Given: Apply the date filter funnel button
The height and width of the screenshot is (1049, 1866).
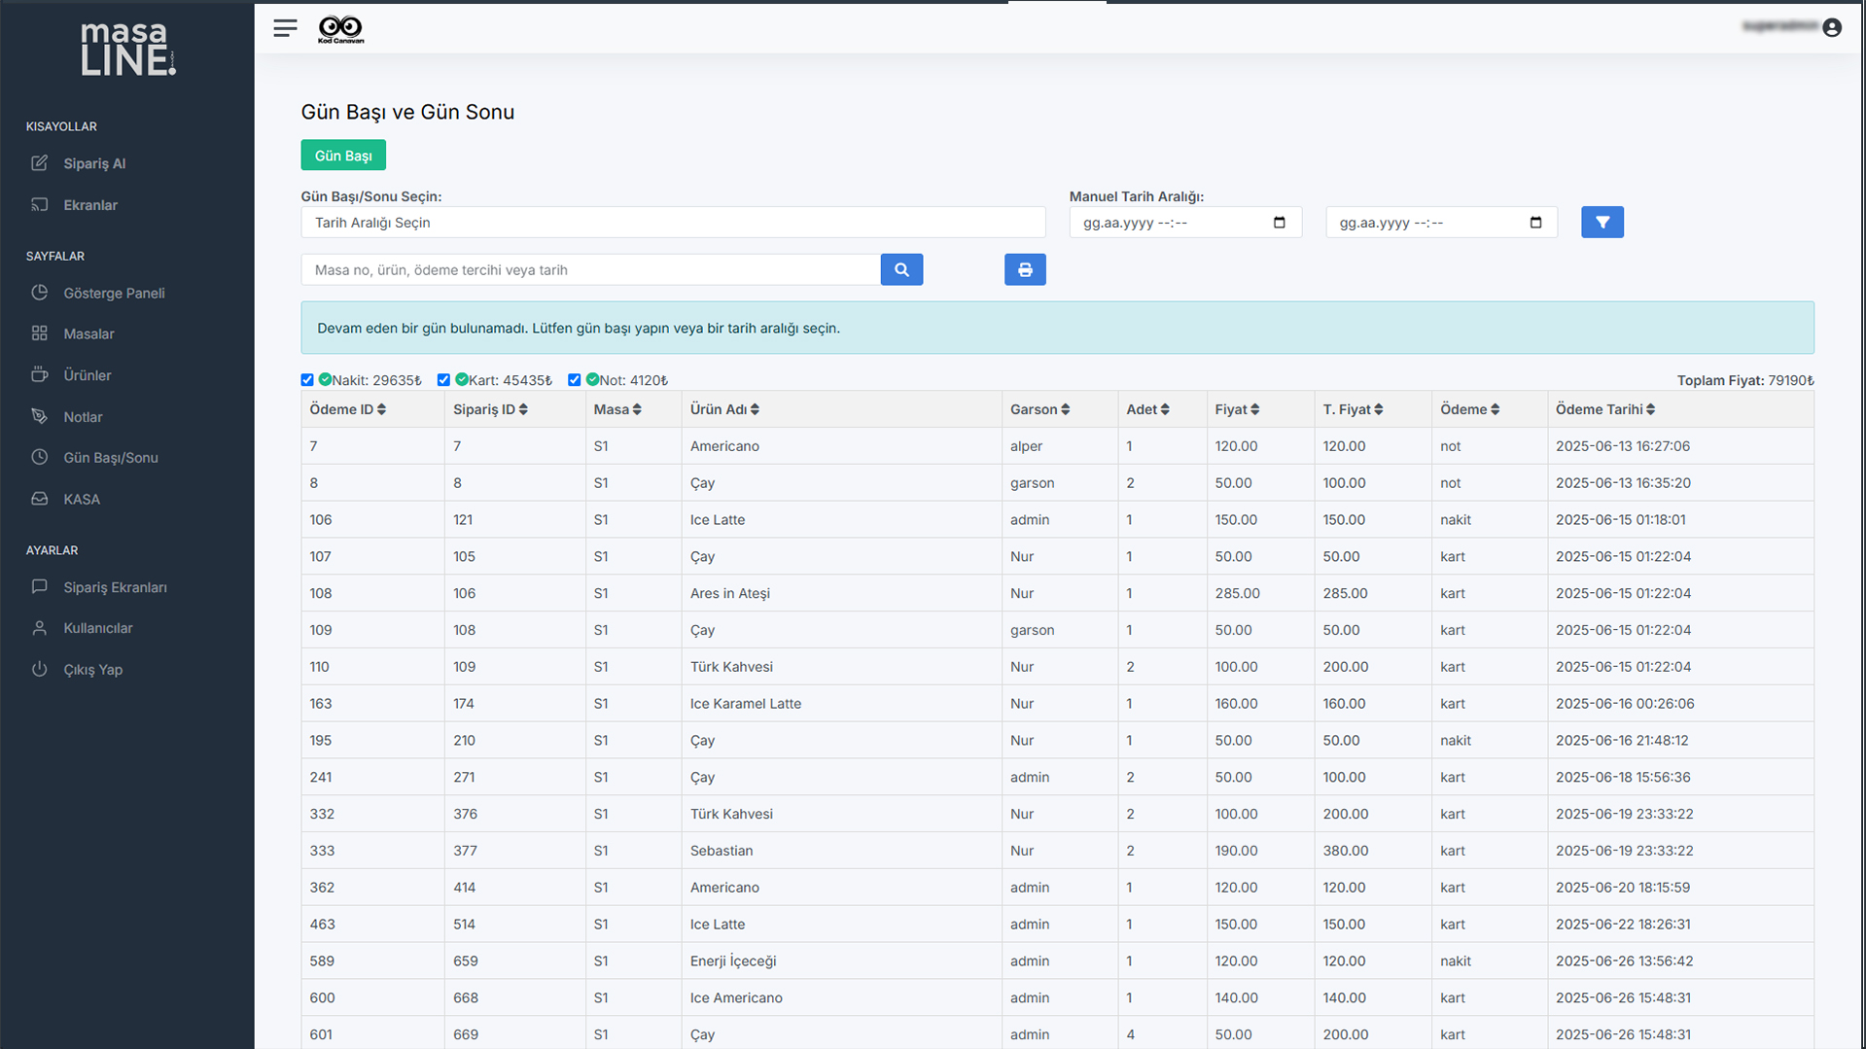Looking at the screenshot, I should [x=1602, y=223].
